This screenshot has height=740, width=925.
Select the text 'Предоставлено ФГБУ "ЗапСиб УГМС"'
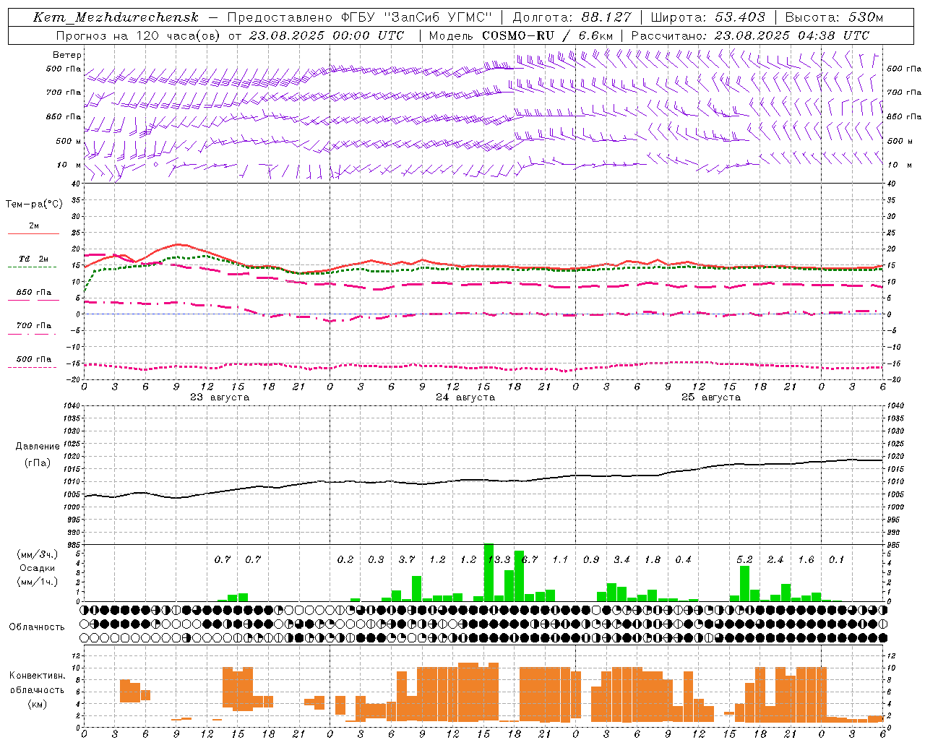coord(359,17)
